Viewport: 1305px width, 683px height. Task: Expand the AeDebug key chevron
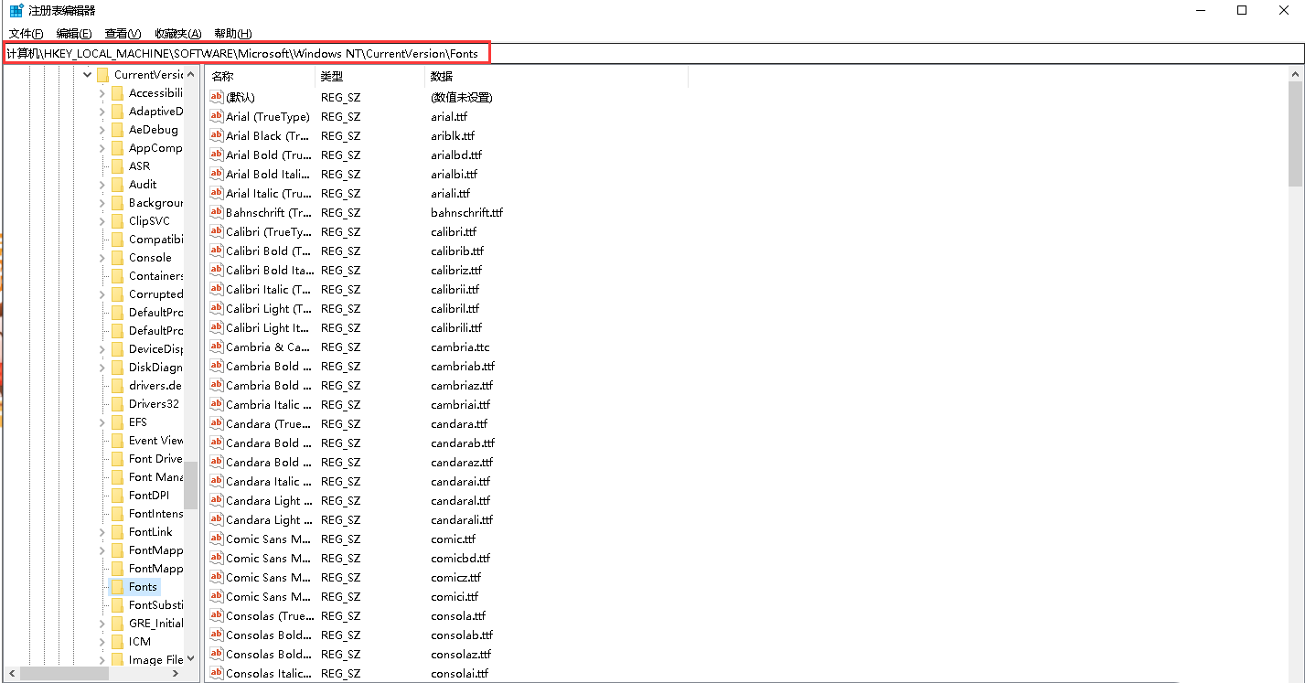[102, 130]
